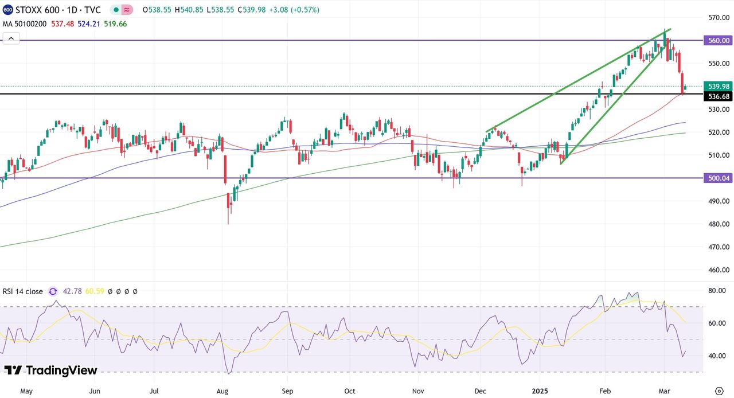This screenshot has height=398, width=734.
Task: Click the purple RSI refresh cycle icon
Action: pyautogui.click(x=53, y=291)
